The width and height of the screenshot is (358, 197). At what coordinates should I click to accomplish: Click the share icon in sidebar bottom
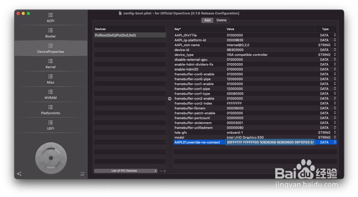pos(19,174)
